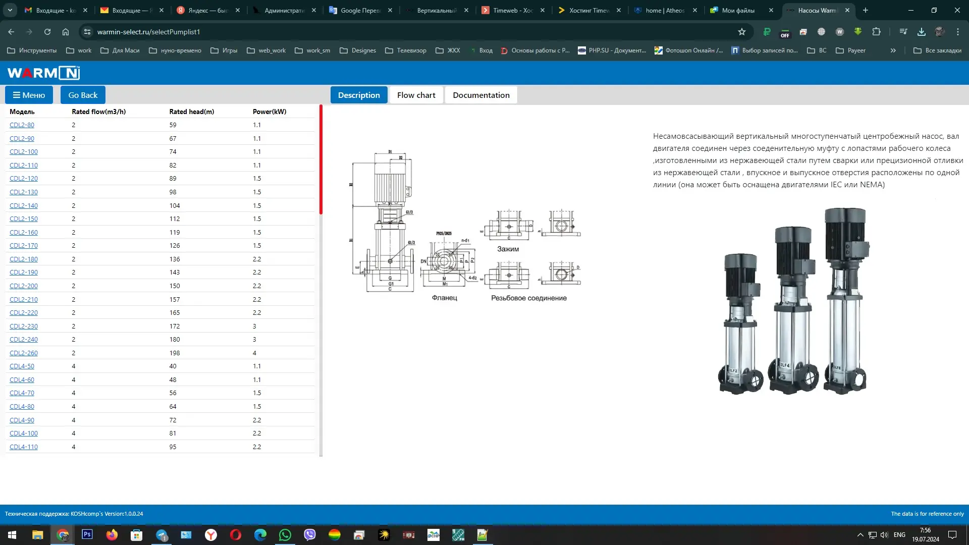Open the Documentation tab

coord(481,95)
